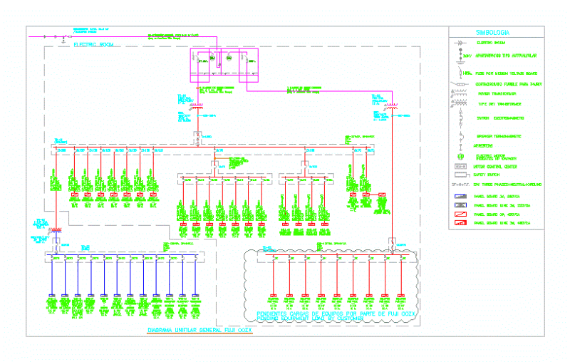Click the FUSE FOR MEDIUM VOLTAGE BOARD text
Viewport: 570px width, 362px height.
[x=507, y=73]
